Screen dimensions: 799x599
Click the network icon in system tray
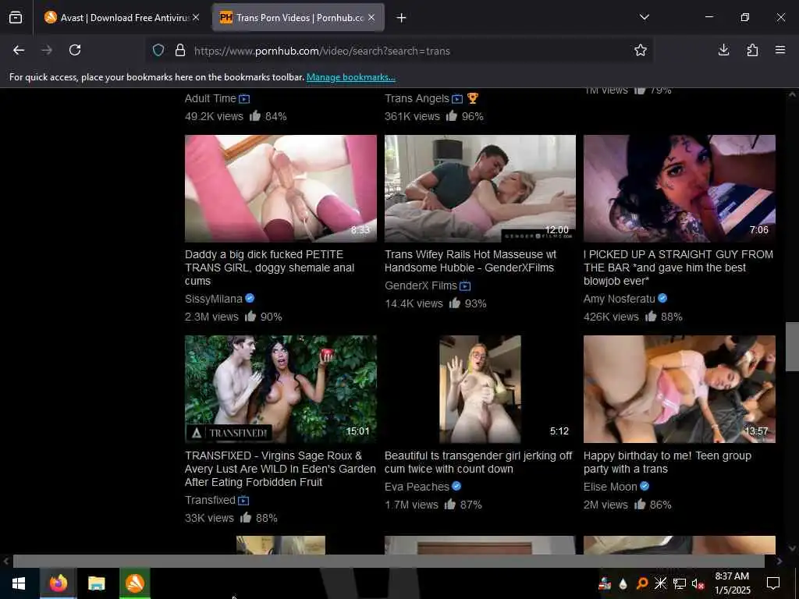680,583
